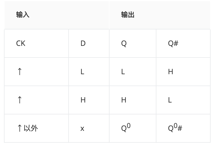Viewport: 214px width, 145px height.
Task: Select the Q column label cell
Action: click(x=133, y=43)
